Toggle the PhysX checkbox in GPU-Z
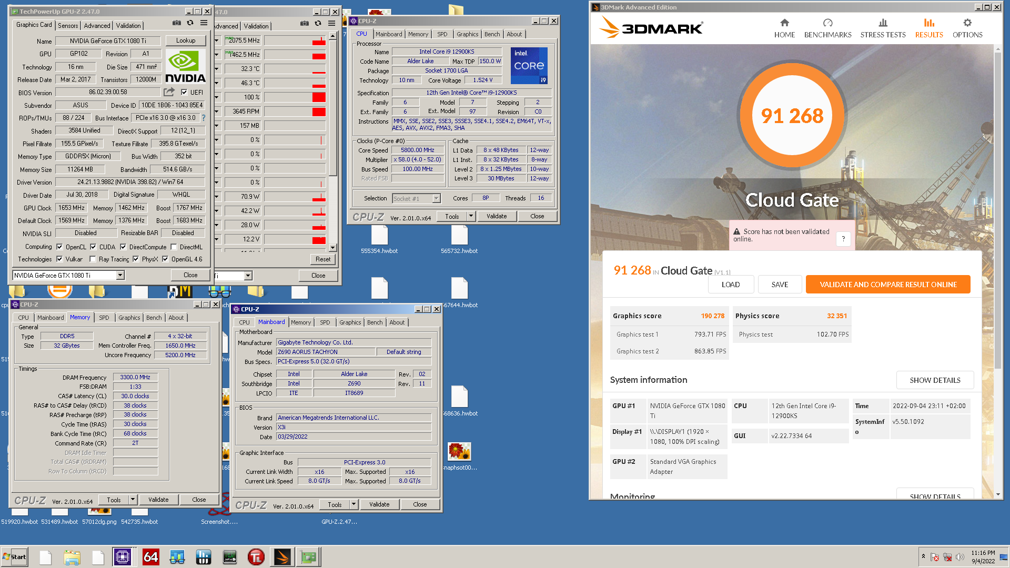The width and height of the screenshot is (1010, 568). (136, 259)
